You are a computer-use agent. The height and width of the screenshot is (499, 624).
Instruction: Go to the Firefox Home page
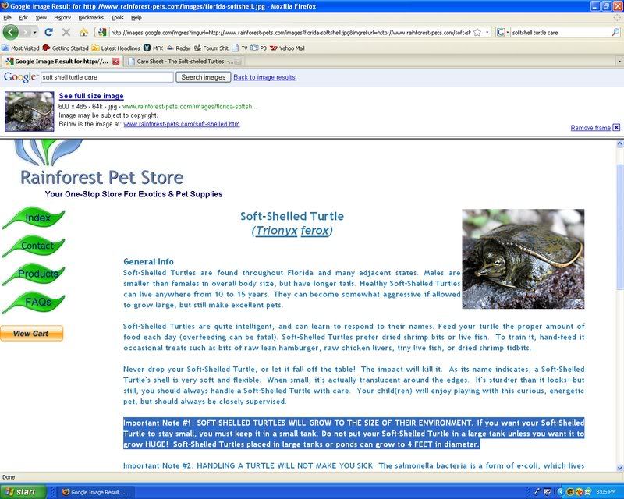(83, 32)
